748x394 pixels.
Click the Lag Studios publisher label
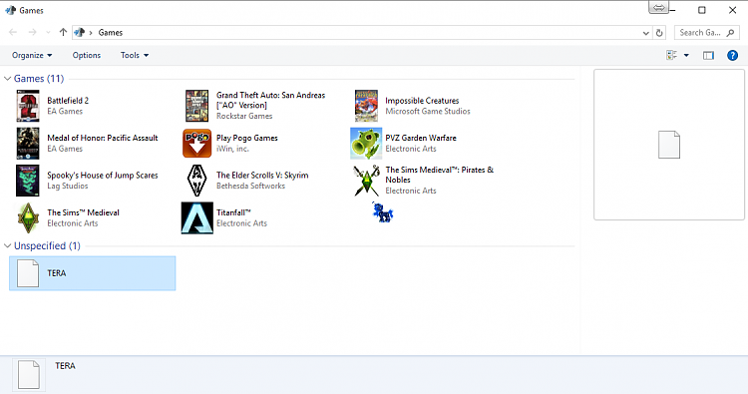pyautogui.click(x=67, y=187)
